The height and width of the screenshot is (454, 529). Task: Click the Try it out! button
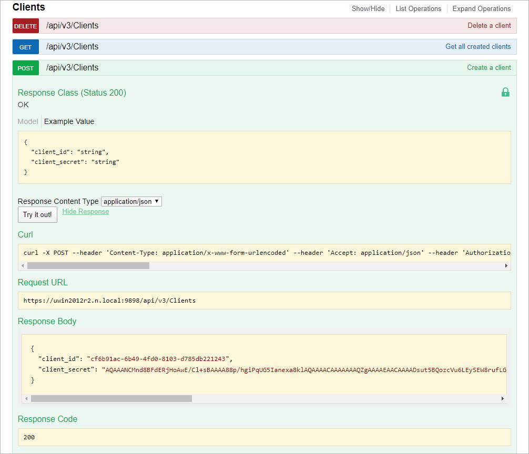37,215
